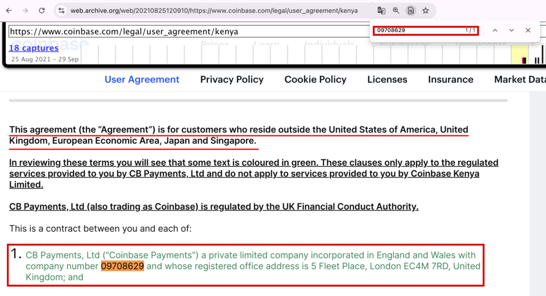This screenshot has width=546, height=296.
Task: Open the Market Data tab
Action: pyautogui.click(x=519, y=79)
